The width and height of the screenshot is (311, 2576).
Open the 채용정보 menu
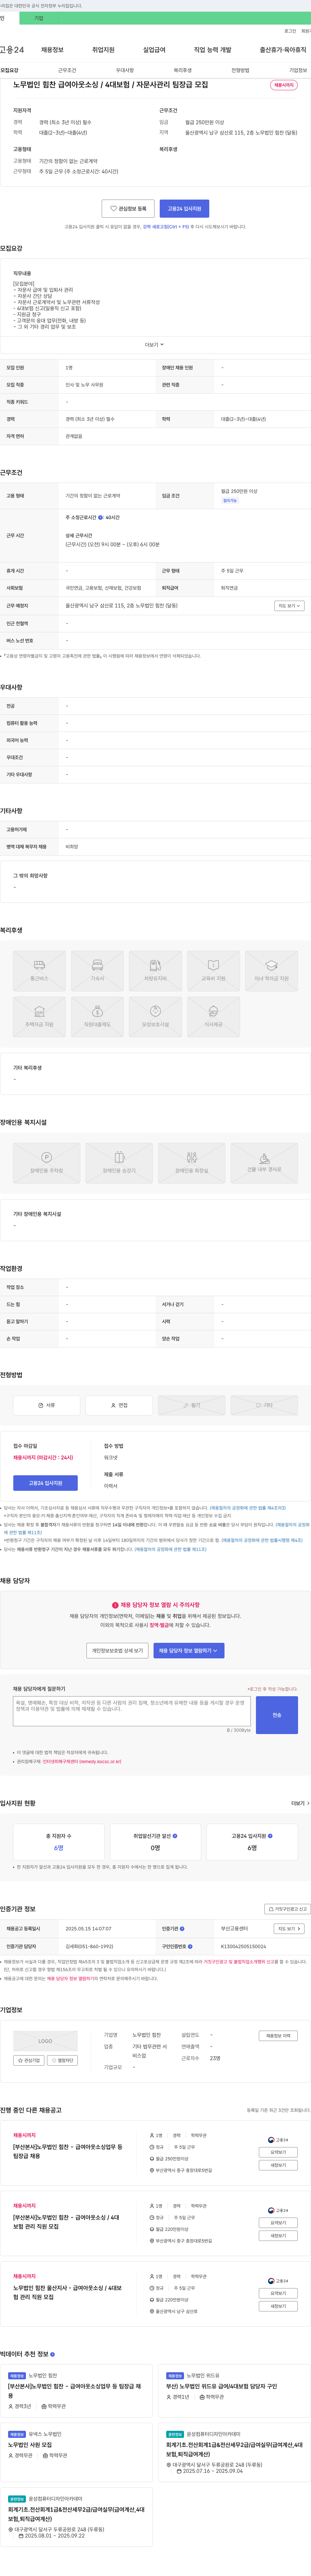click(52, 50)
